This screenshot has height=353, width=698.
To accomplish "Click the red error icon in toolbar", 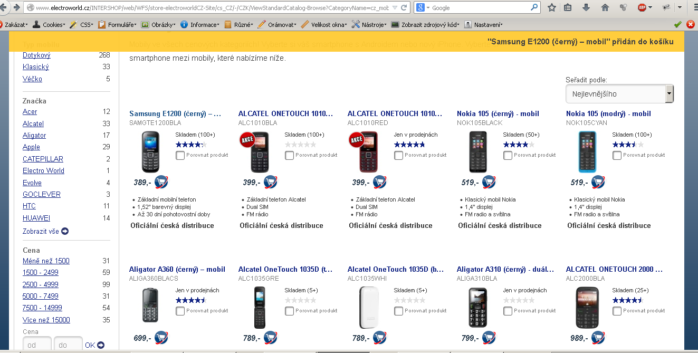I will (x=690, y=24).
